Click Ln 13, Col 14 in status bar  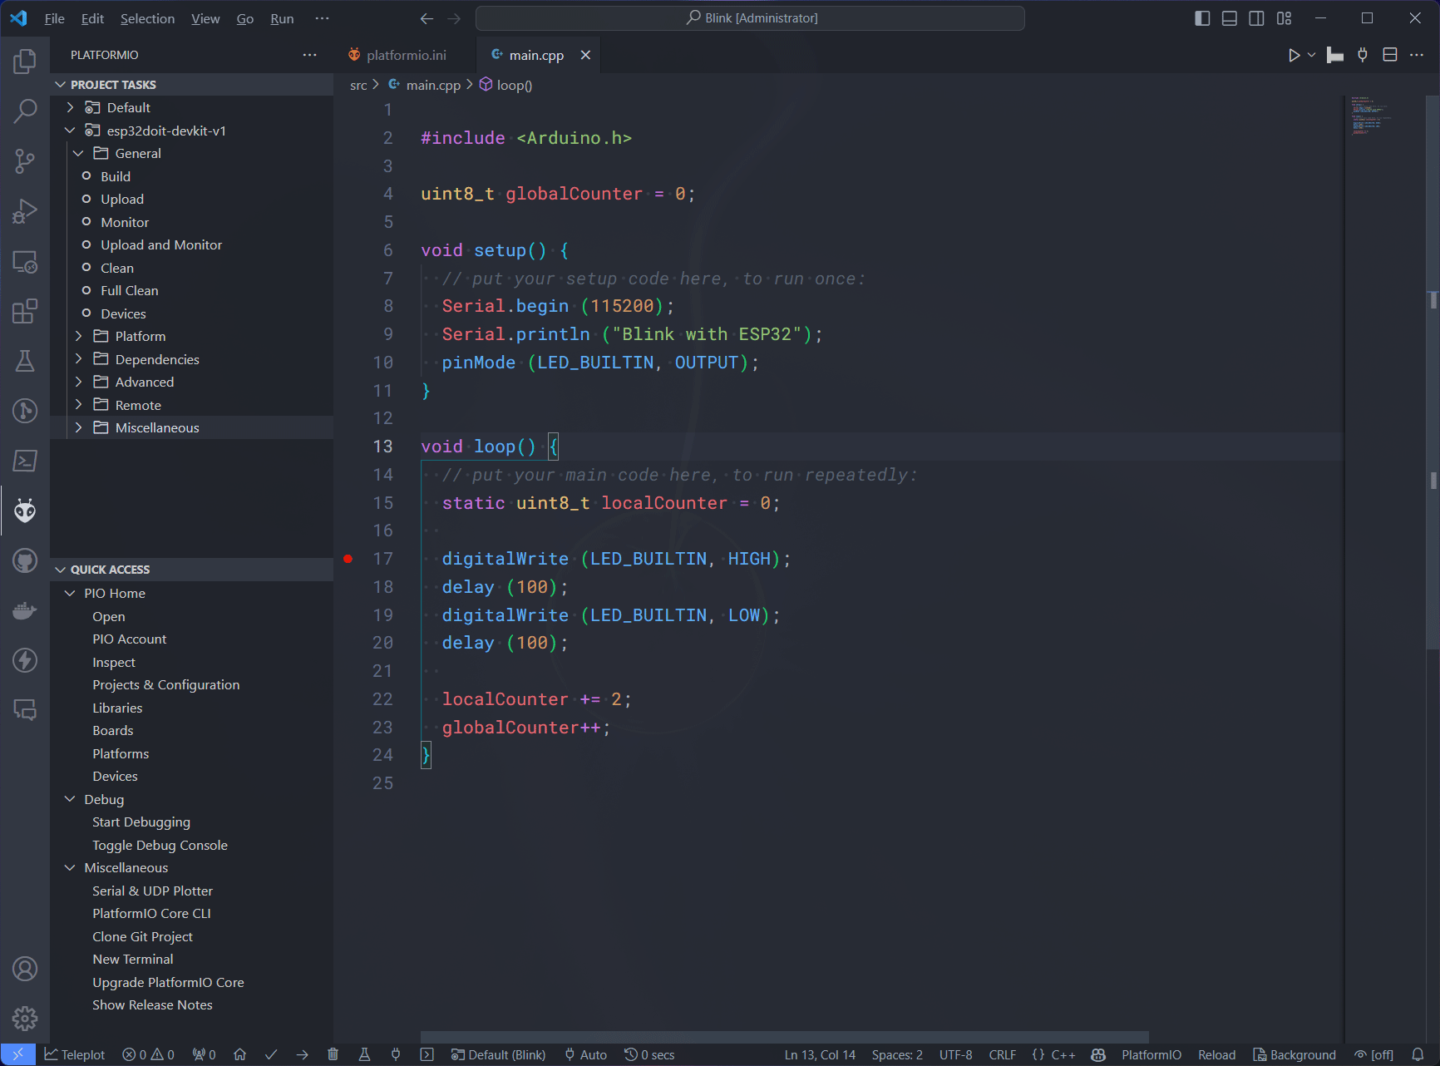[820, 1054]
